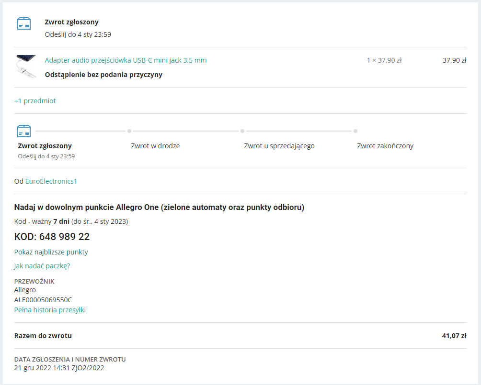Expand "+1 przedmiot" to show more returned items

[35, 101]
